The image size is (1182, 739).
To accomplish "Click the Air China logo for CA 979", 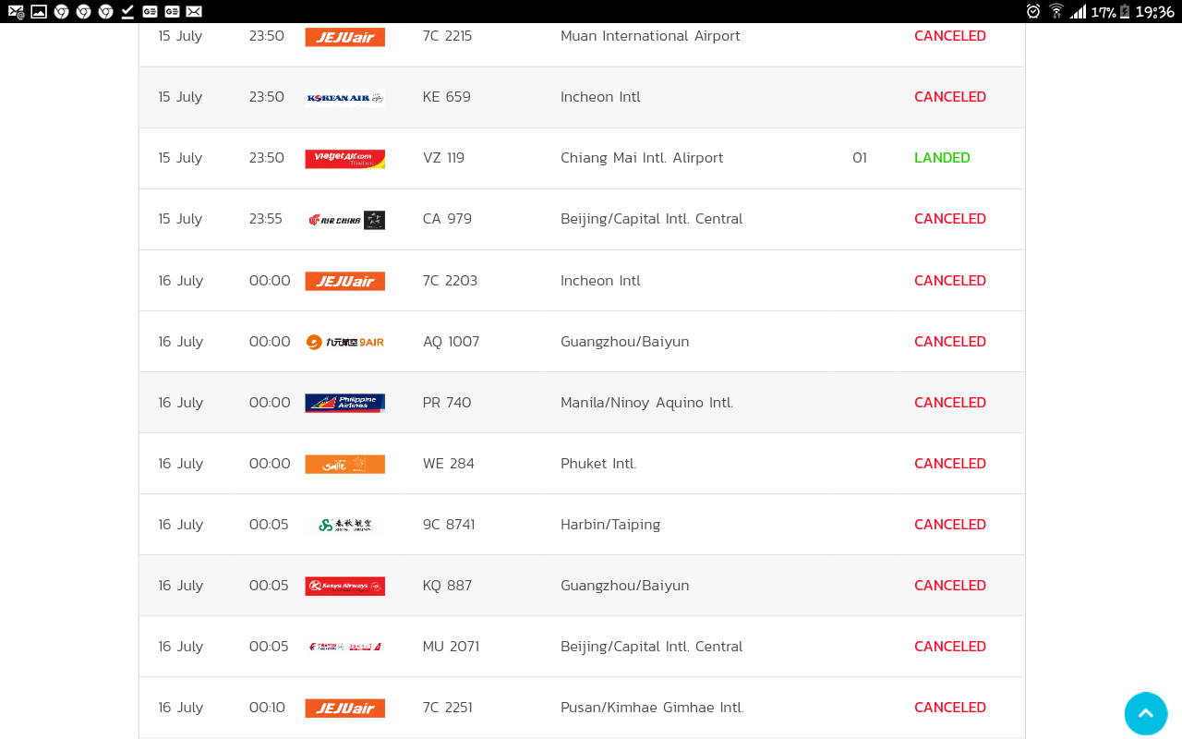I will pos(346,220).
